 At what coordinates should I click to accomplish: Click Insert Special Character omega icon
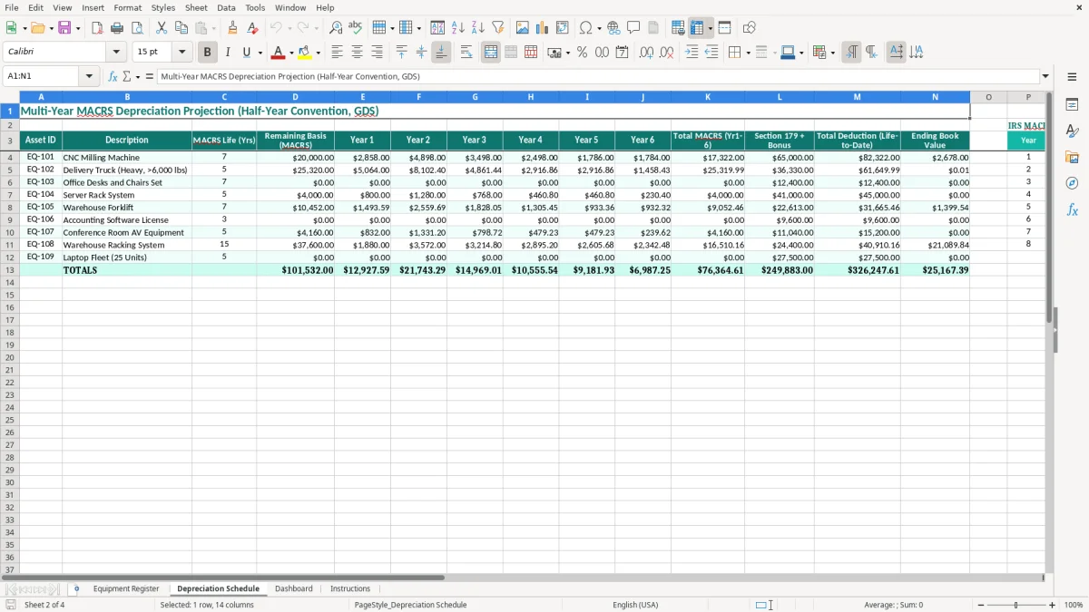[585, 28]
